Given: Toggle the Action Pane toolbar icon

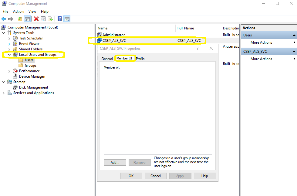Looking at the screenshot, I should 67,19.
